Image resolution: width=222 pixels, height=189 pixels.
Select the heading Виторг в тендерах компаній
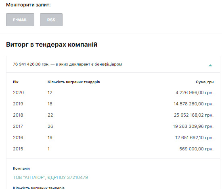(x=52, y=44)
